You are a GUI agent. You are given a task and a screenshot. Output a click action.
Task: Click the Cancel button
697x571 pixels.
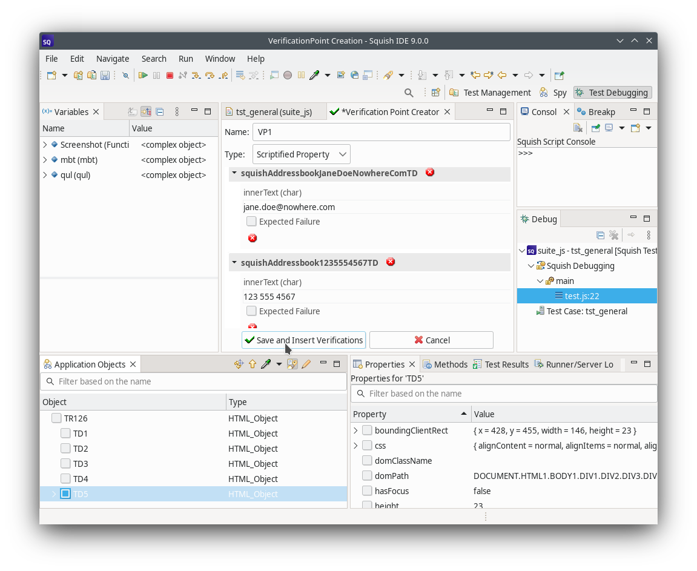pos(431,340)
